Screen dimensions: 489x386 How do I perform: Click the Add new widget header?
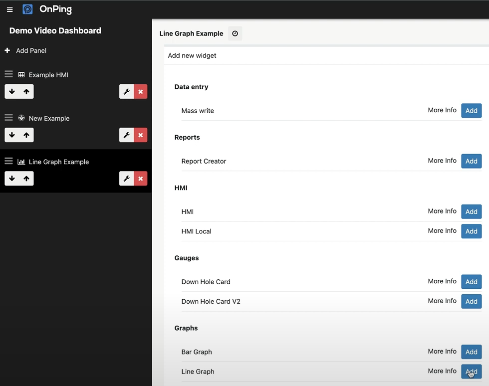[192, 55]
